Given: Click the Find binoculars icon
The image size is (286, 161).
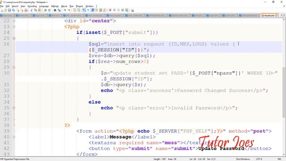Looking at the screenshot, I should [55, 10].
